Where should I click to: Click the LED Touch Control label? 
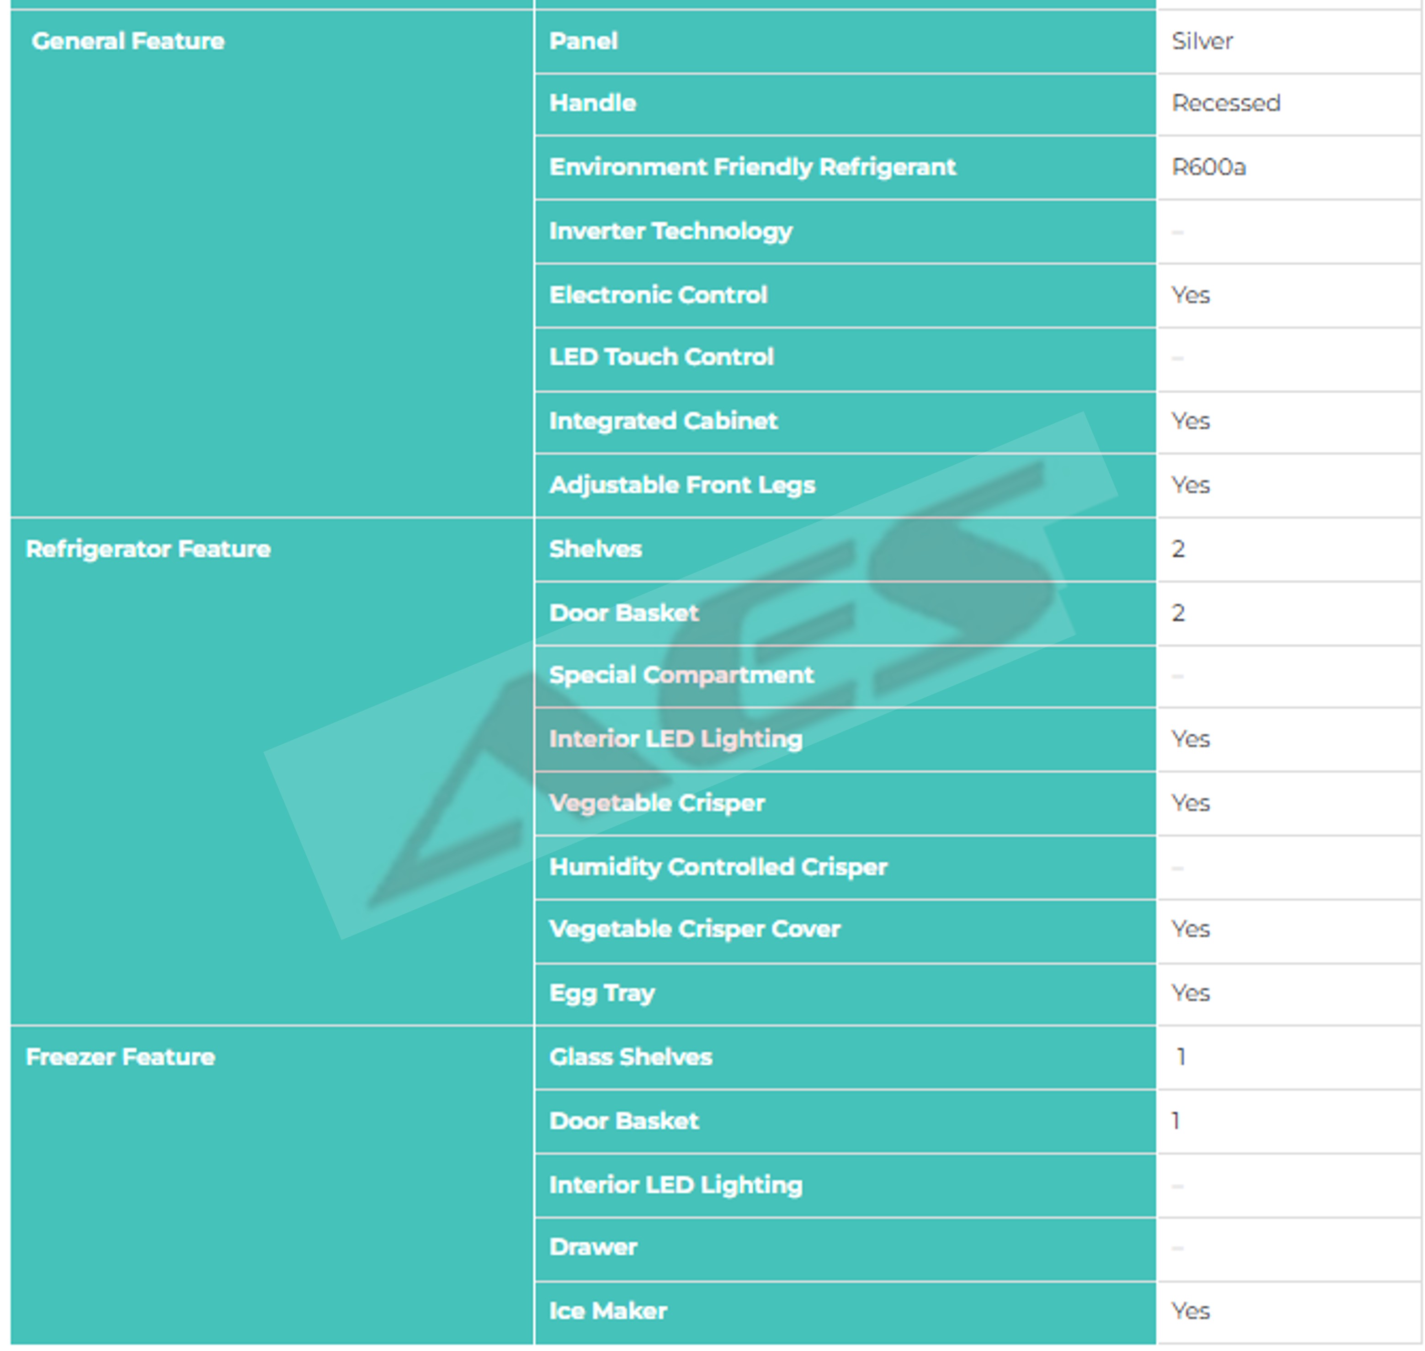click(661, 357)
